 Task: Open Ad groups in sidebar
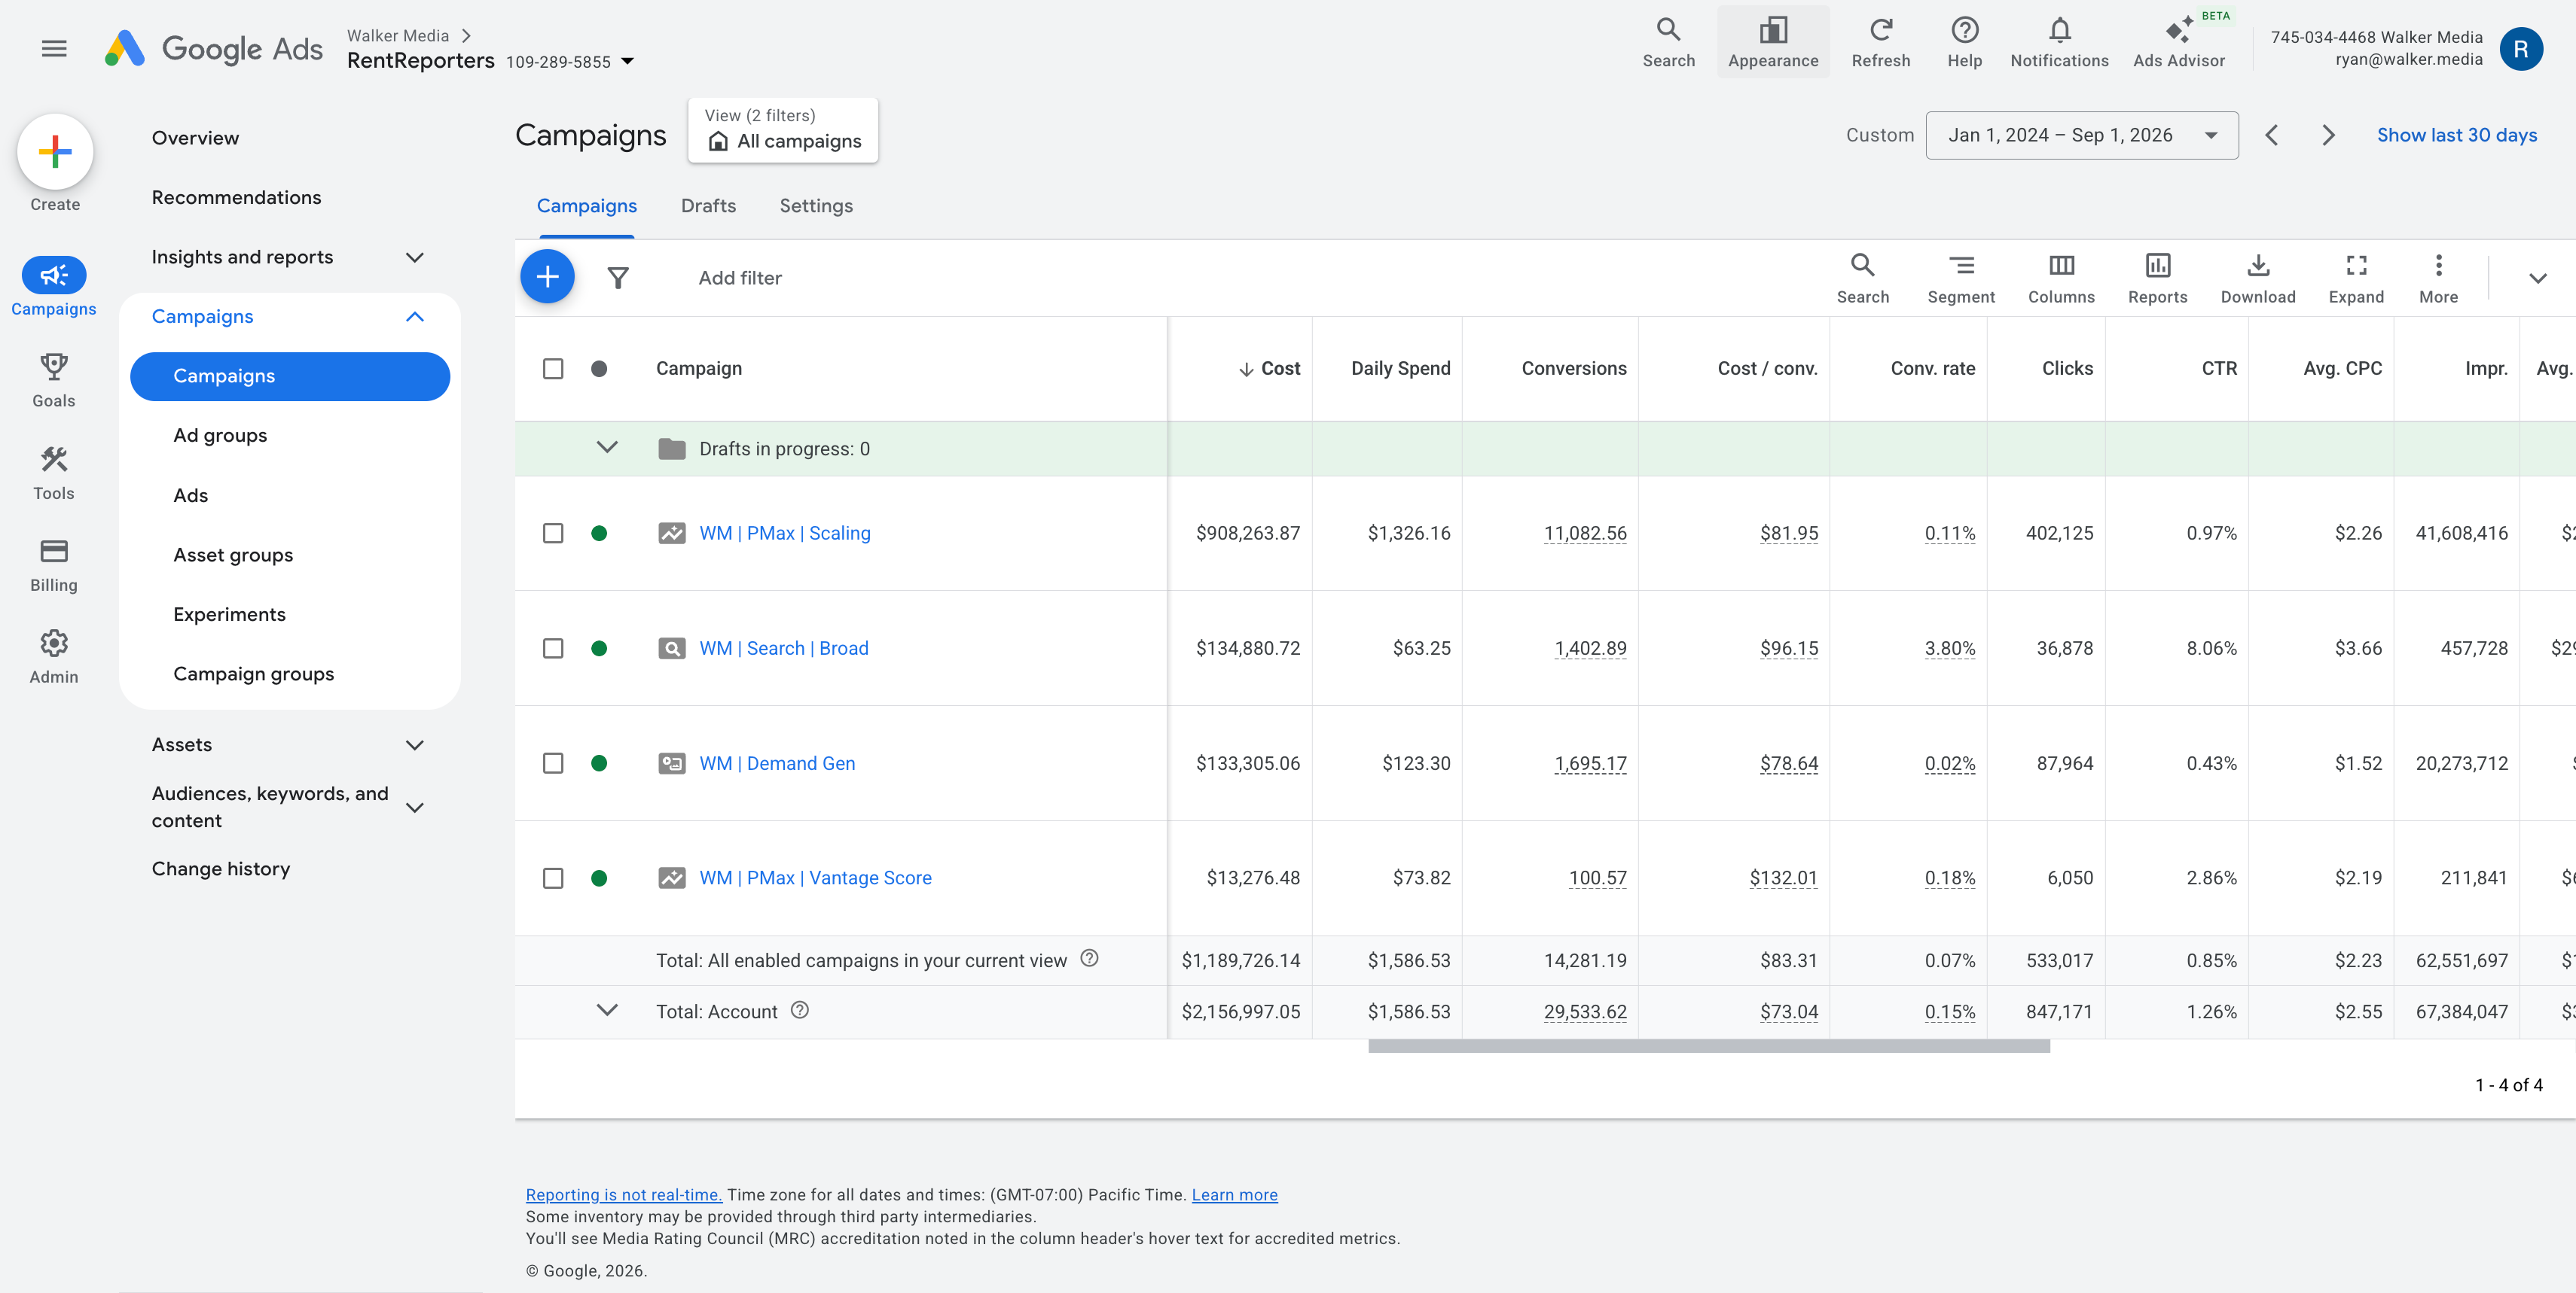click(x=220, y=436)
